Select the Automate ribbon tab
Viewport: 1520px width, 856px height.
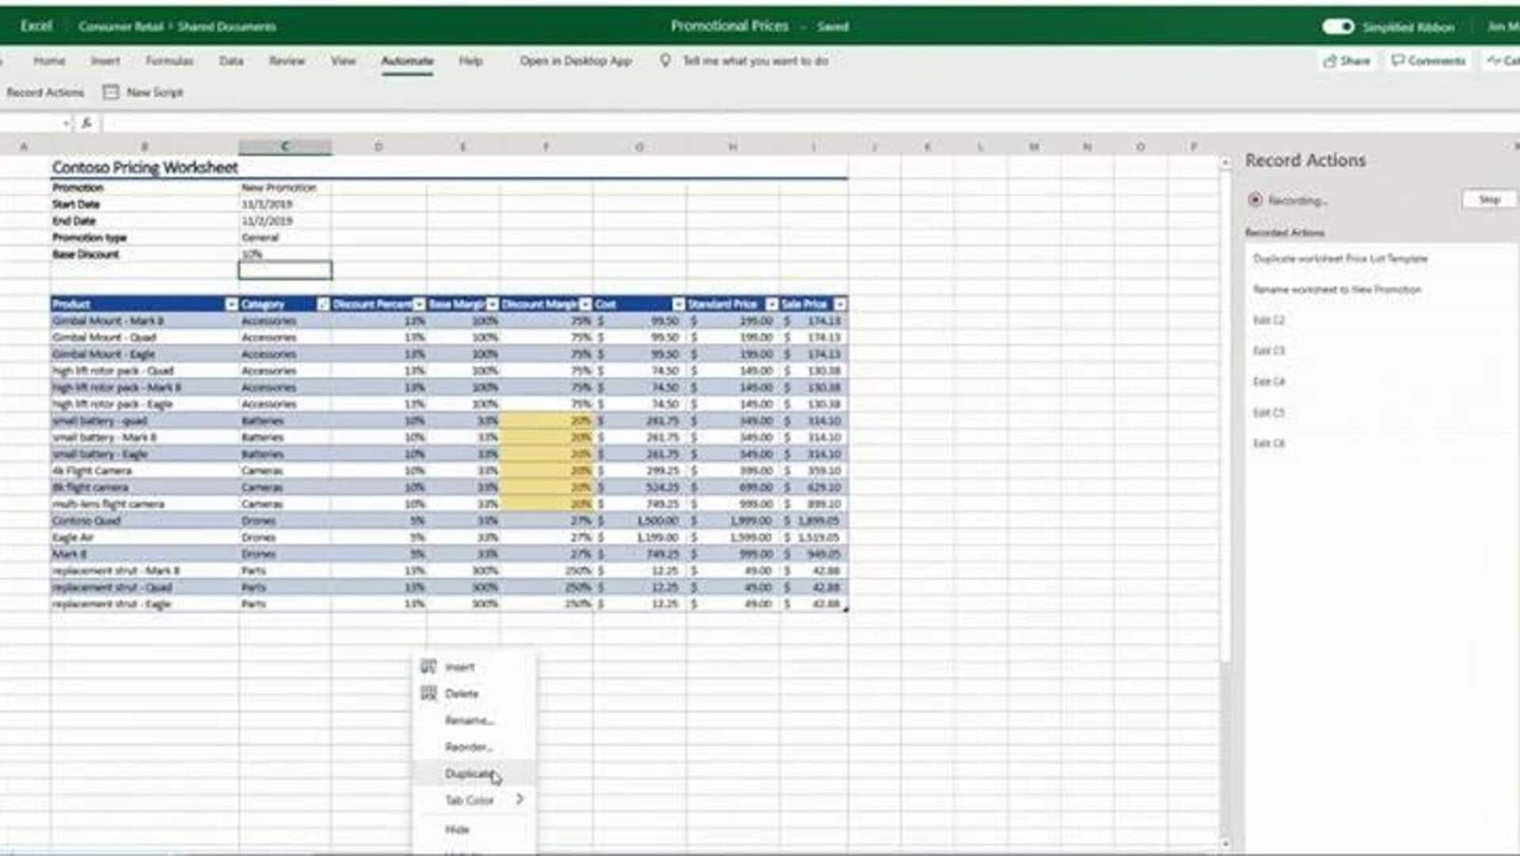coord(407,61)
